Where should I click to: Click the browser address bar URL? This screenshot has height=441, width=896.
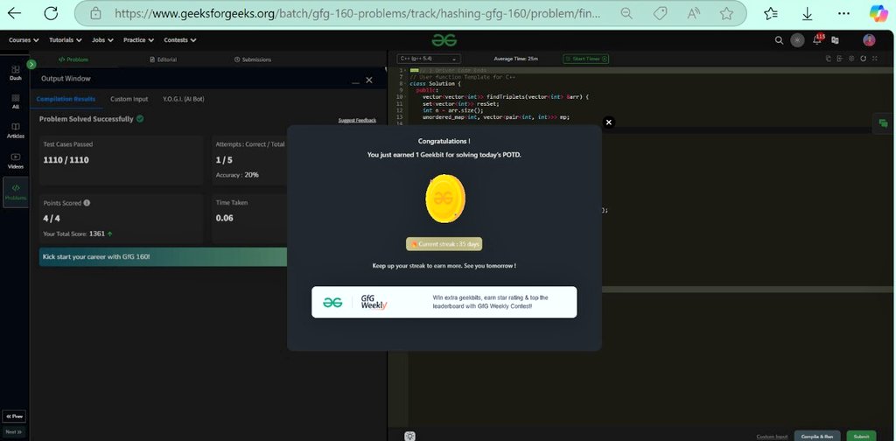point(357,13)
